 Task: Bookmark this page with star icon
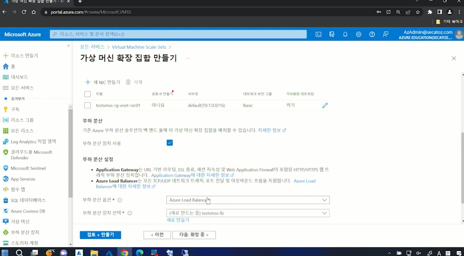[x=418, y=12]
